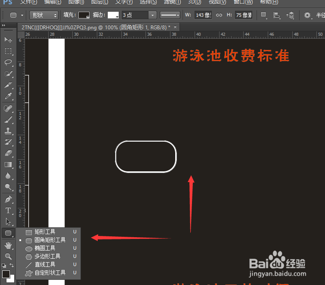This screenshot has height=285, width=325.
Task: Select the Eraser tool
Action: coord(8,153)
